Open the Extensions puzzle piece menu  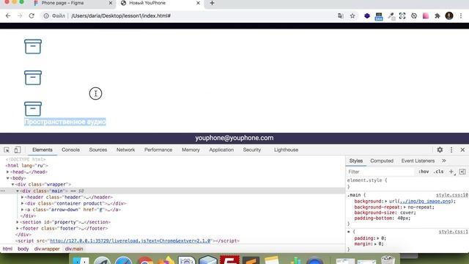(x=437, y=16)
